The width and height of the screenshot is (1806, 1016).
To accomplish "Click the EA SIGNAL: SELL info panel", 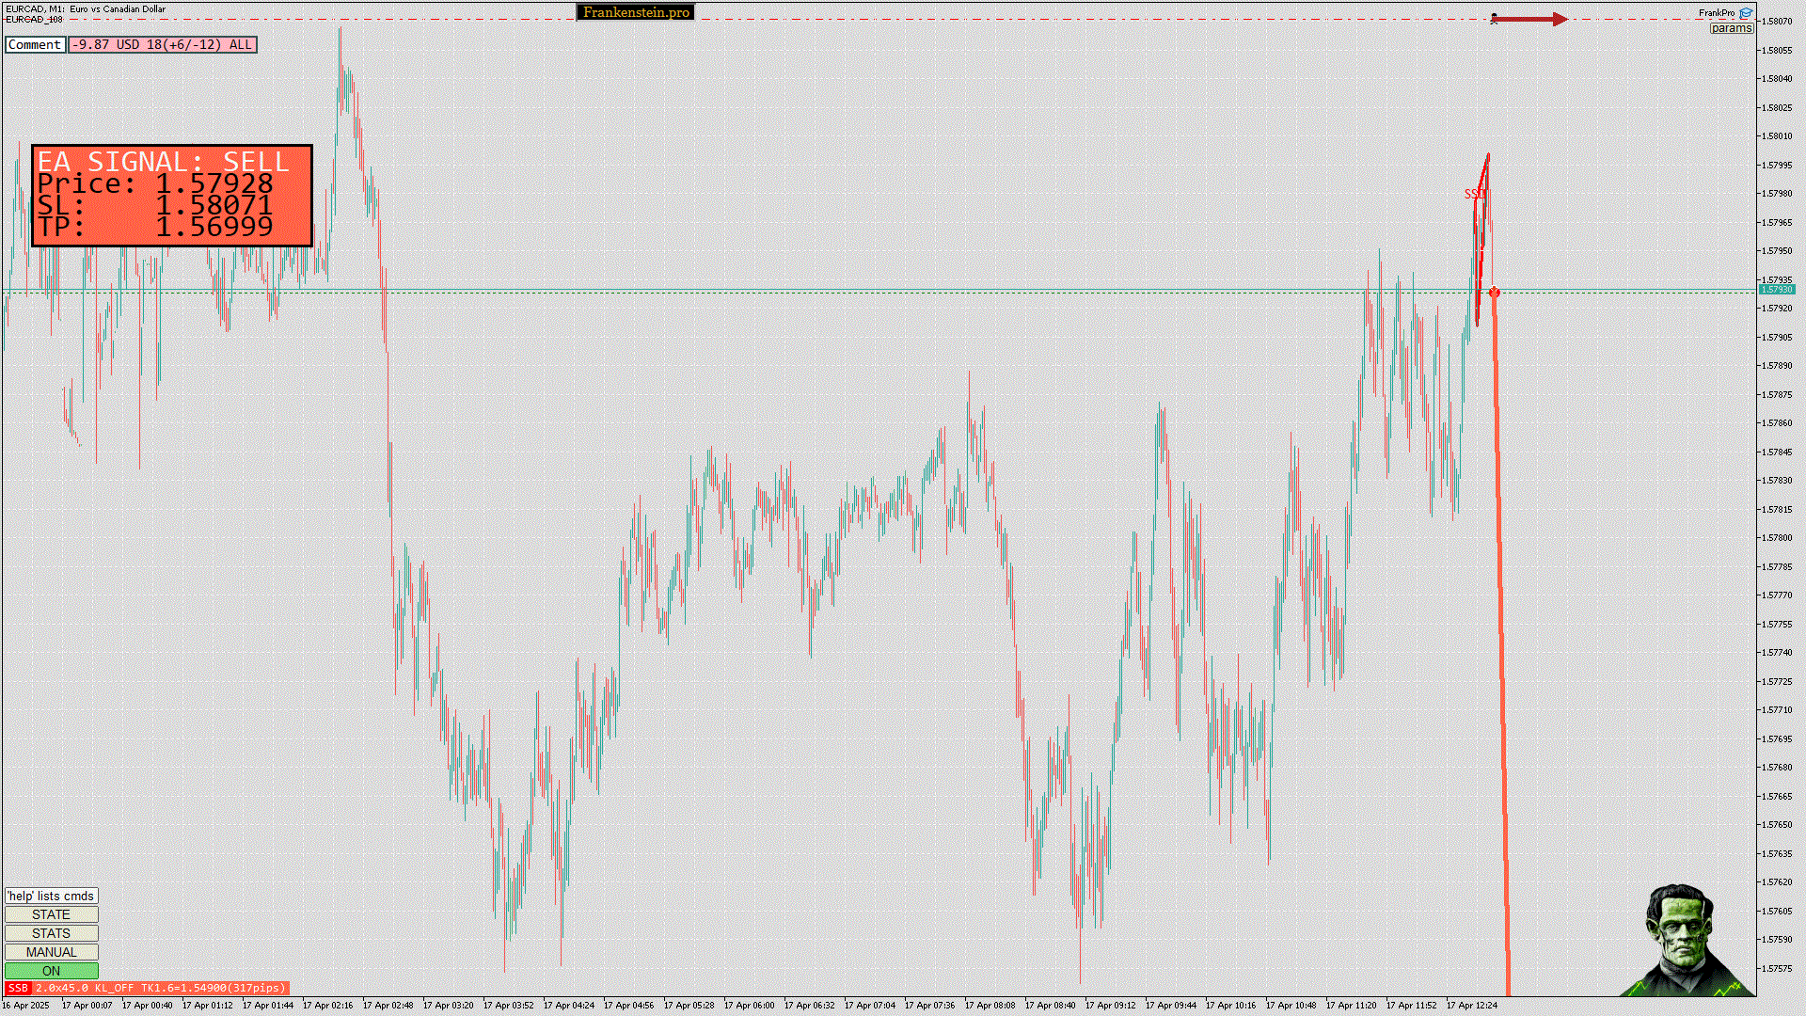I will pyautogui.click(x=171, y=196).
